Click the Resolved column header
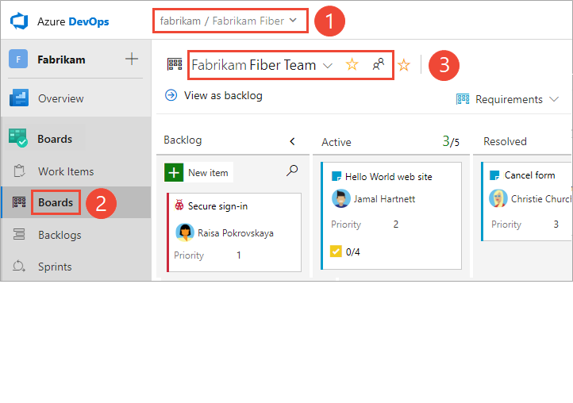 505,141
